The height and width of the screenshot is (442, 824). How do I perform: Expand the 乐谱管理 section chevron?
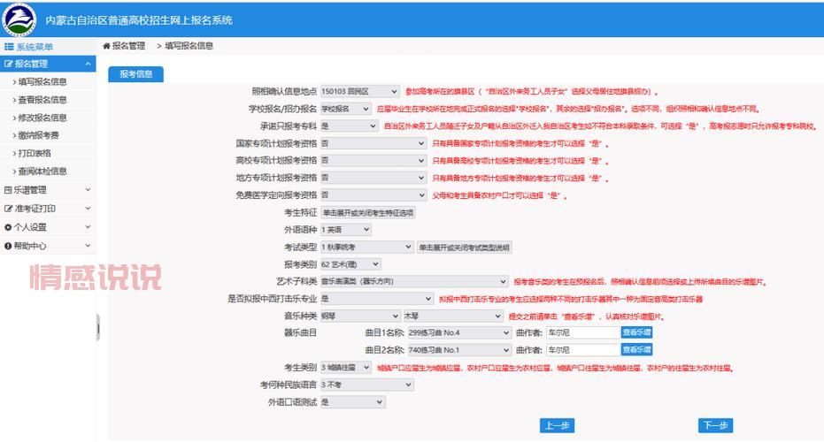coord(88,189)
